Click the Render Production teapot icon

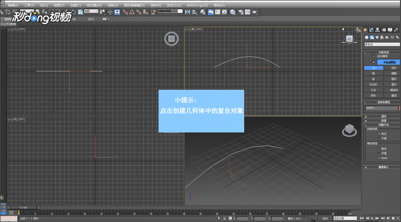click(254, 12)
